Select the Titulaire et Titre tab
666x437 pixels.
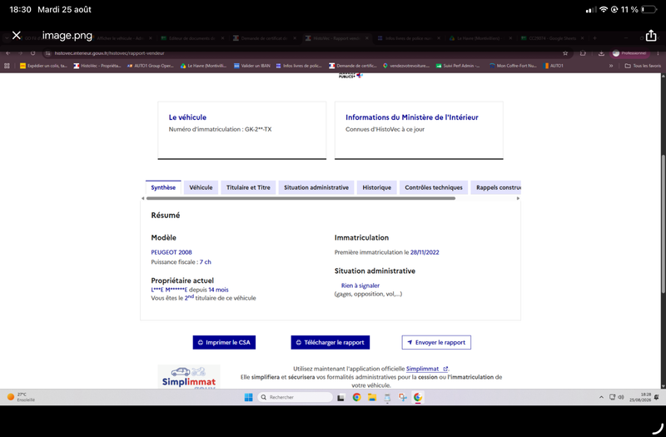248,187
